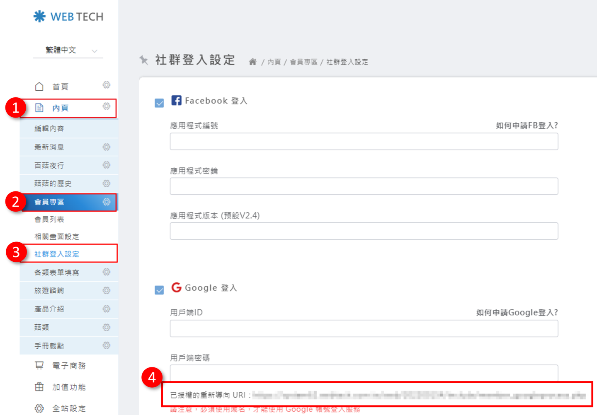Screen dimensions: 597x415
Task: Click the 加值功能 gift icon
Action: point(39,387)
